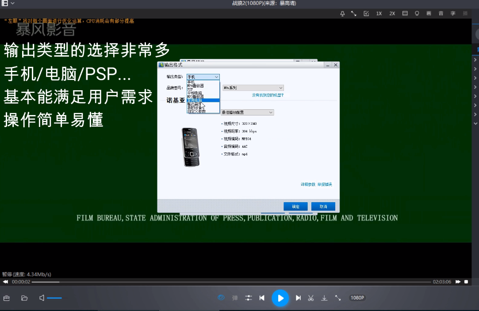Open subtitle settings via the 字 icon

[x=453, y=14]
